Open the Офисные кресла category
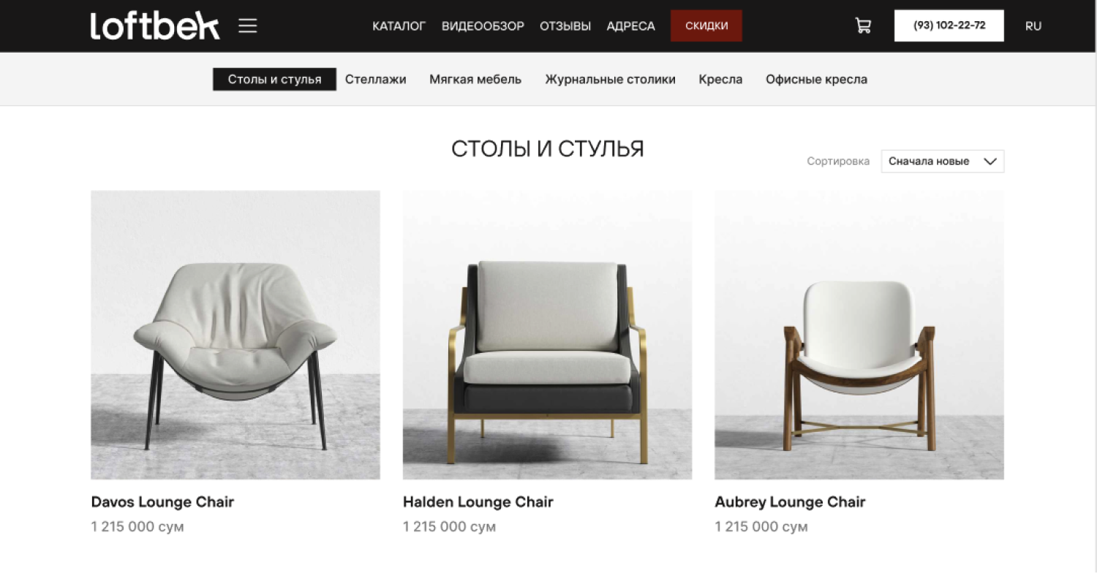This screenshot has width=1097, height=573. [x=816, y=79]
